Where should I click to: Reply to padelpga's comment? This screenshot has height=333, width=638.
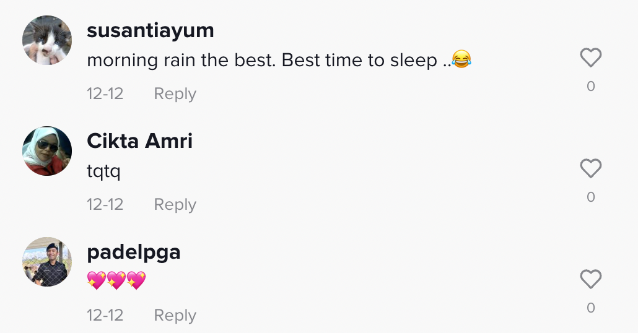(x=175, y=315)
